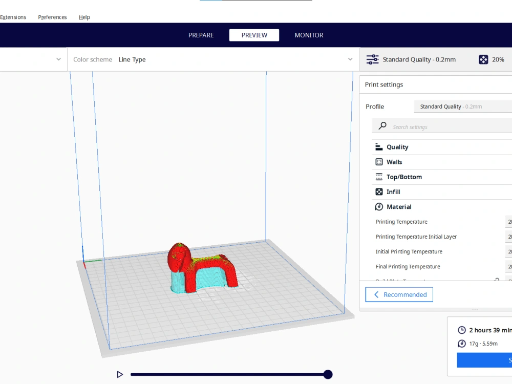Switch to the MONITOR tab

309,35
